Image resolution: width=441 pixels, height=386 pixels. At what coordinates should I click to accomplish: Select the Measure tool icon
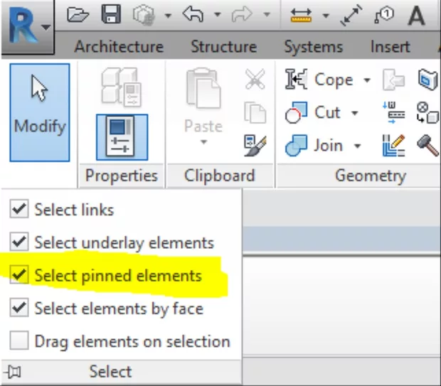[301, 16]
